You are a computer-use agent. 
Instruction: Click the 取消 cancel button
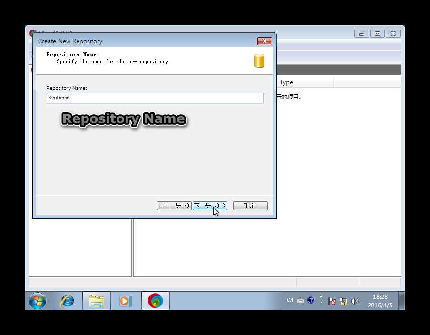point(250,206)
